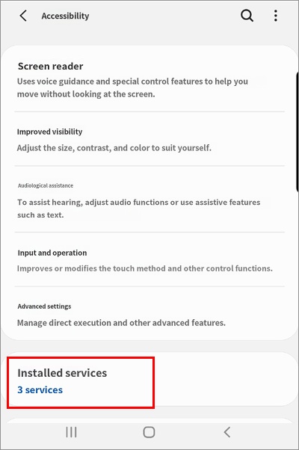Open Audiological assistance settings
The height and width of the screenshot is (450, 299).
tap(149, 200)
